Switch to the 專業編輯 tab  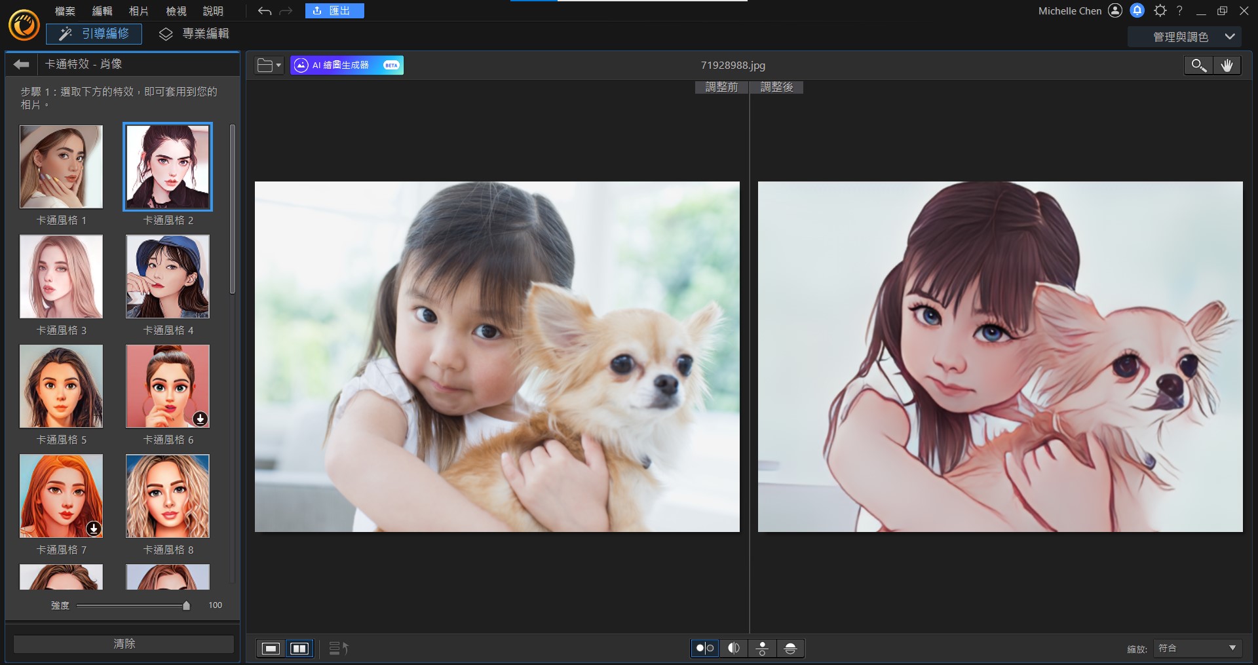[x=194, y=34]
